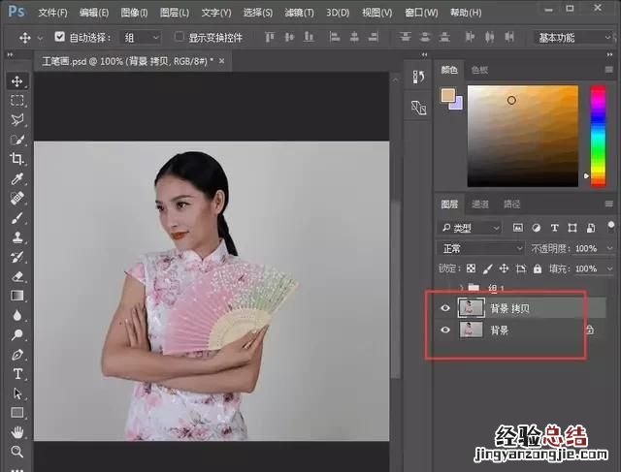This screenshot has width=621, height=472.
Task: Open the 滤镜(T) menu
Action: pyautogui.click(x=298, y=13)
